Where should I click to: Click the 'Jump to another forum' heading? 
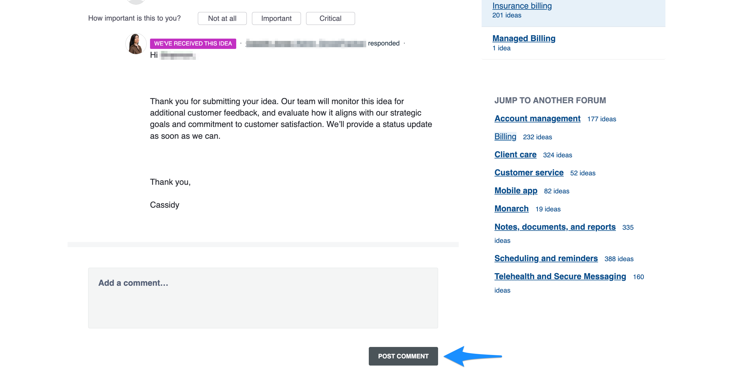pyautogui.click(x=550, y=100)
